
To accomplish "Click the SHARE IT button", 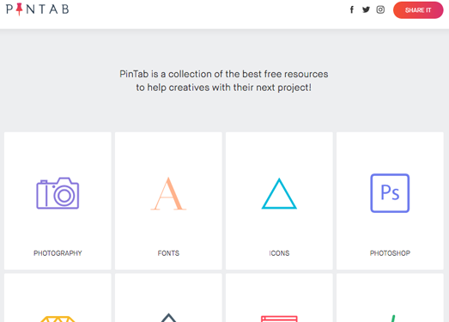I will click(418, 10).
